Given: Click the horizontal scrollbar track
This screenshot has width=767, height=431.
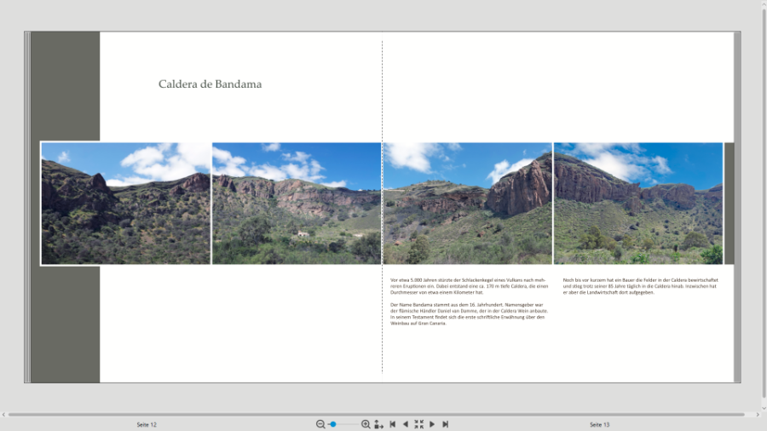Looking at the screenshot, I should 376,414.
